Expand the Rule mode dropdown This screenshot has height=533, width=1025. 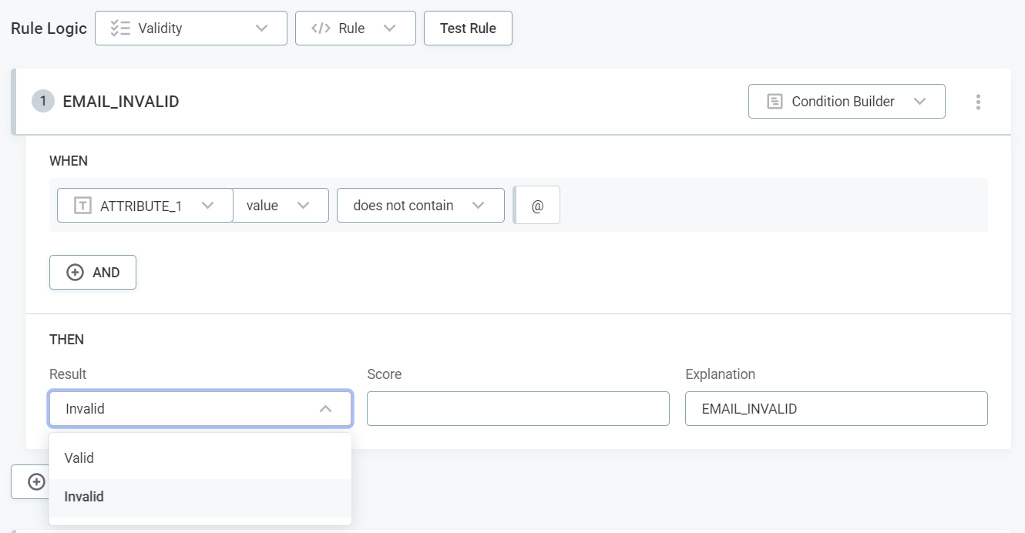coord(355,28)
